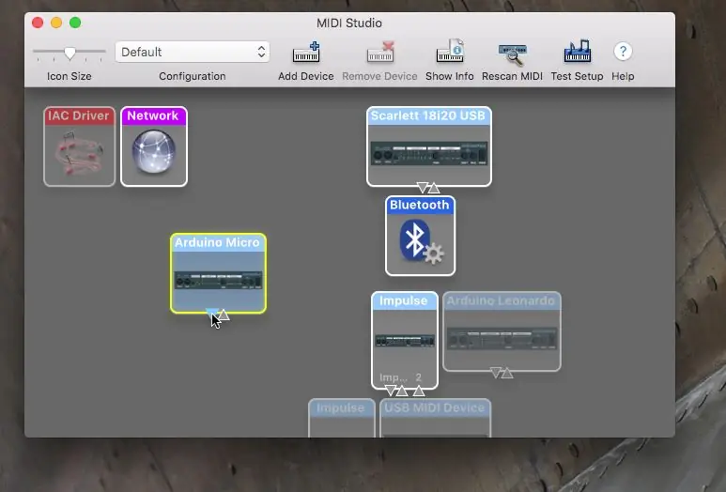This screenshot has width=726, height=492.
Task: Select the Arduino Leonardo device
Action: (502, 331)
